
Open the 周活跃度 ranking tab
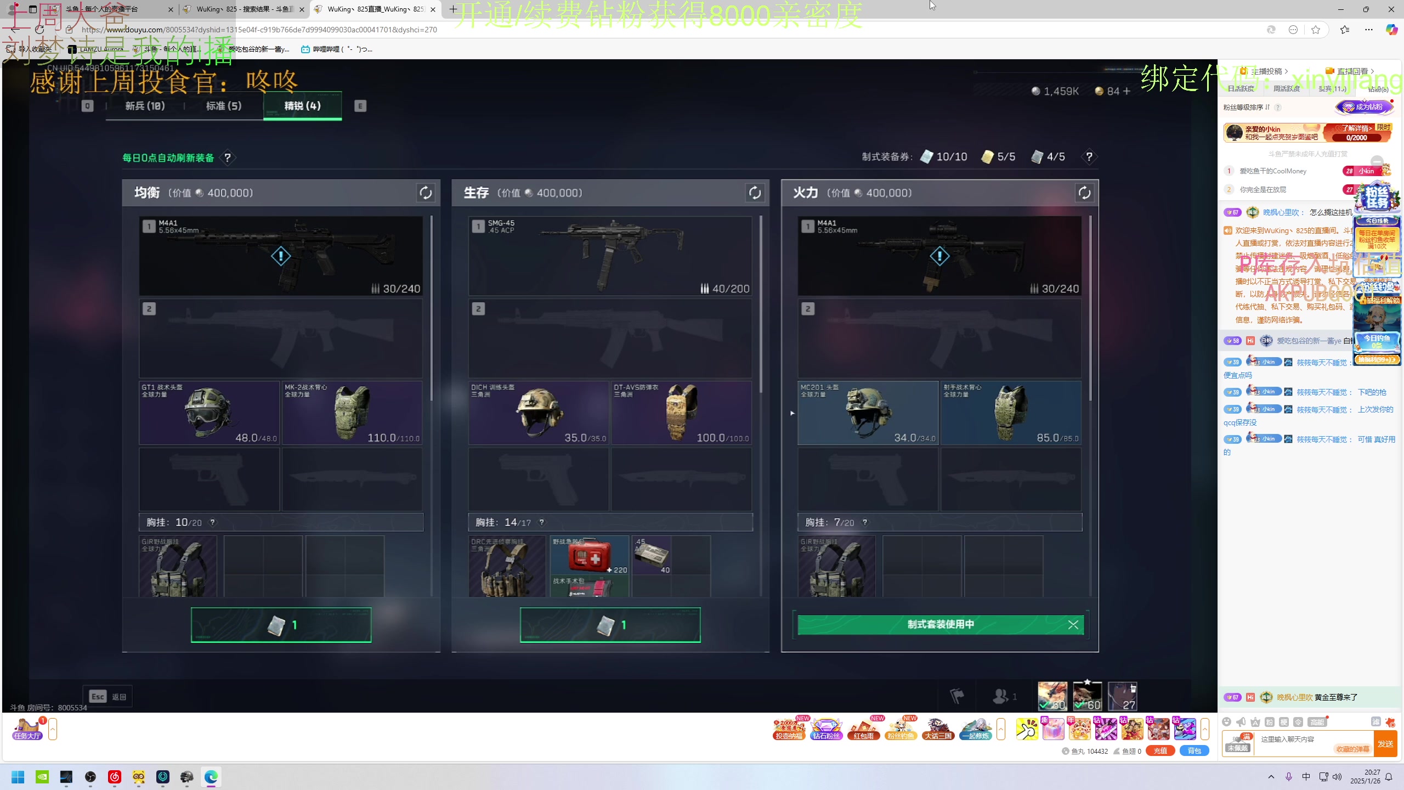1287,88
